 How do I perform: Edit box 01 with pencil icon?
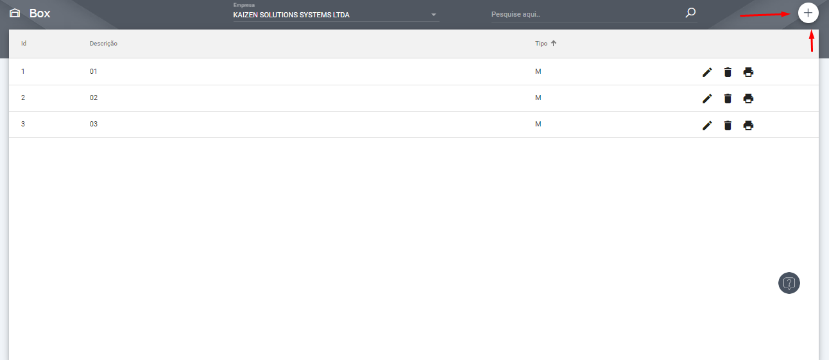pos(707,72)
